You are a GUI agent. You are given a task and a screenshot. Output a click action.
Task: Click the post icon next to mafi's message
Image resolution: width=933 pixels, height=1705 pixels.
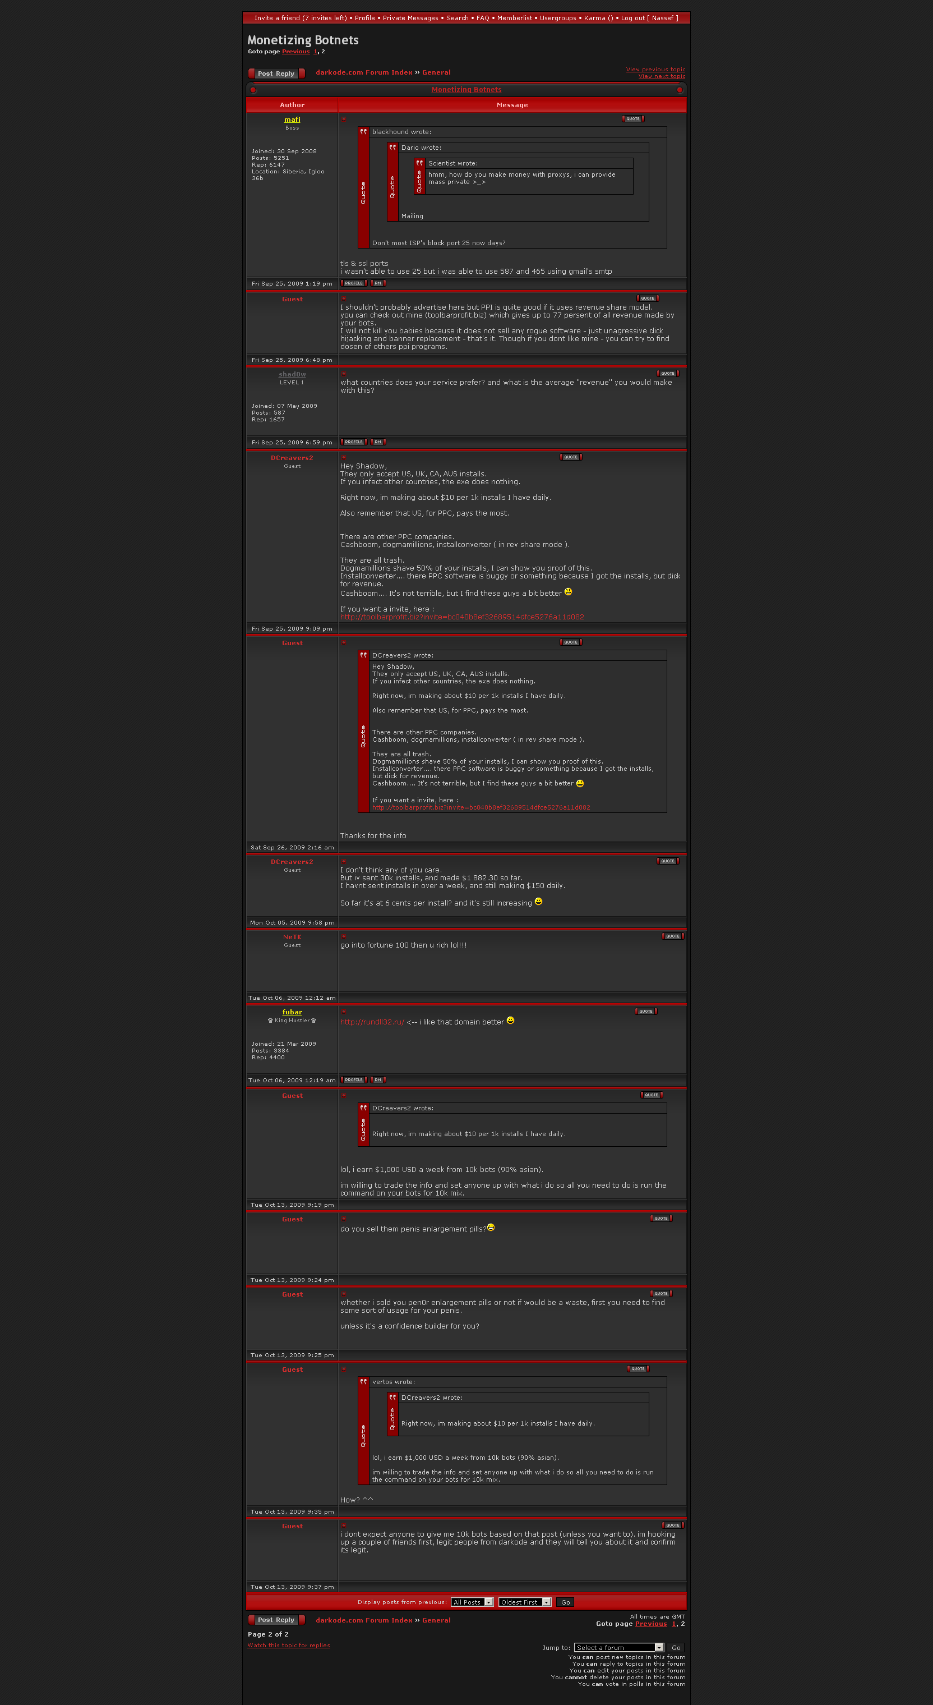click(x=343, y=119)
